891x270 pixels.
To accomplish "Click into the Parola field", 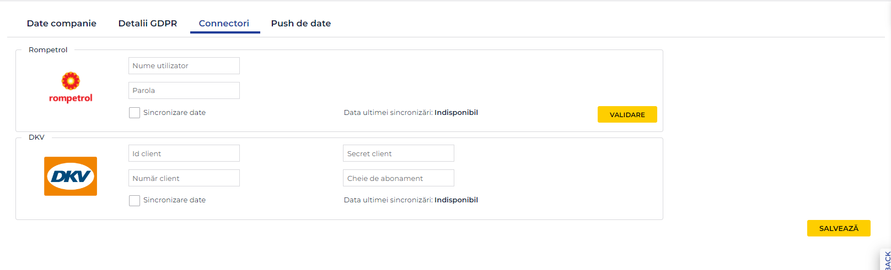I will [x=184, y=90].
